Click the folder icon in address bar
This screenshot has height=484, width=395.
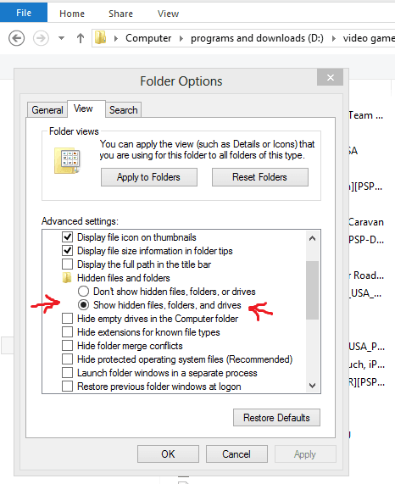[x=100, y=38]
